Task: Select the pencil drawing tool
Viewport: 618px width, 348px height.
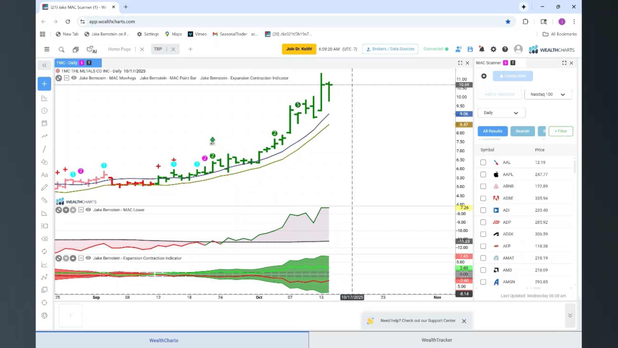Action: [x=44, y=188]
